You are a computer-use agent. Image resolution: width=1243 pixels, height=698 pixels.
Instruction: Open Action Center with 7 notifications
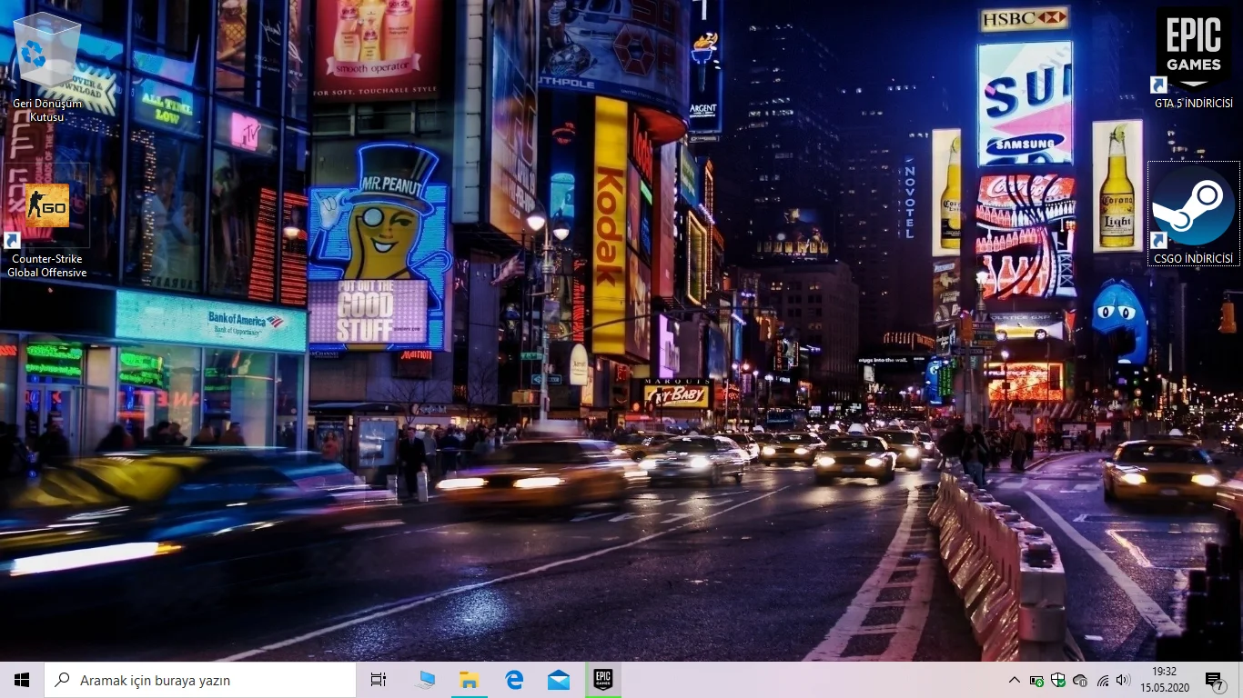coord(1214,680)
